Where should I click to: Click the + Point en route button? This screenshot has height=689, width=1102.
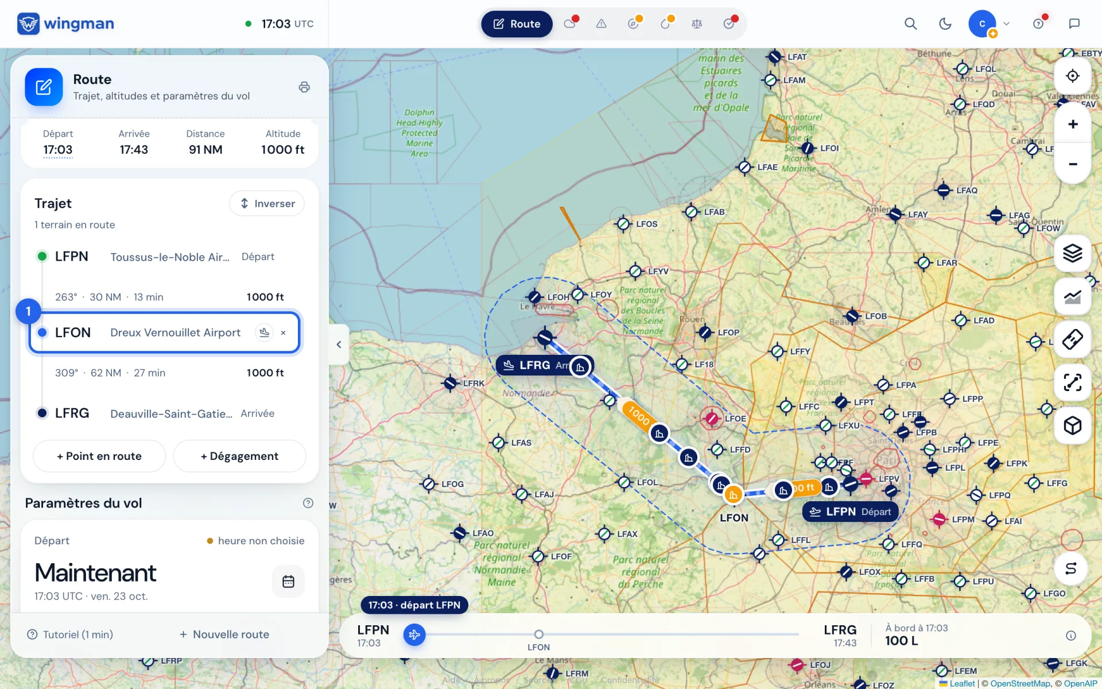[99, 456]
